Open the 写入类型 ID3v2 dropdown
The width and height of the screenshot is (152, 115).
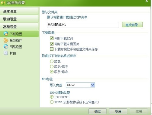[x=80, y=85]
